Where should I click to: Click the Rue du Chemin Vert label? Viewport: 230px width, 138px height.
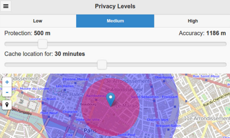(x=217, y=100)
